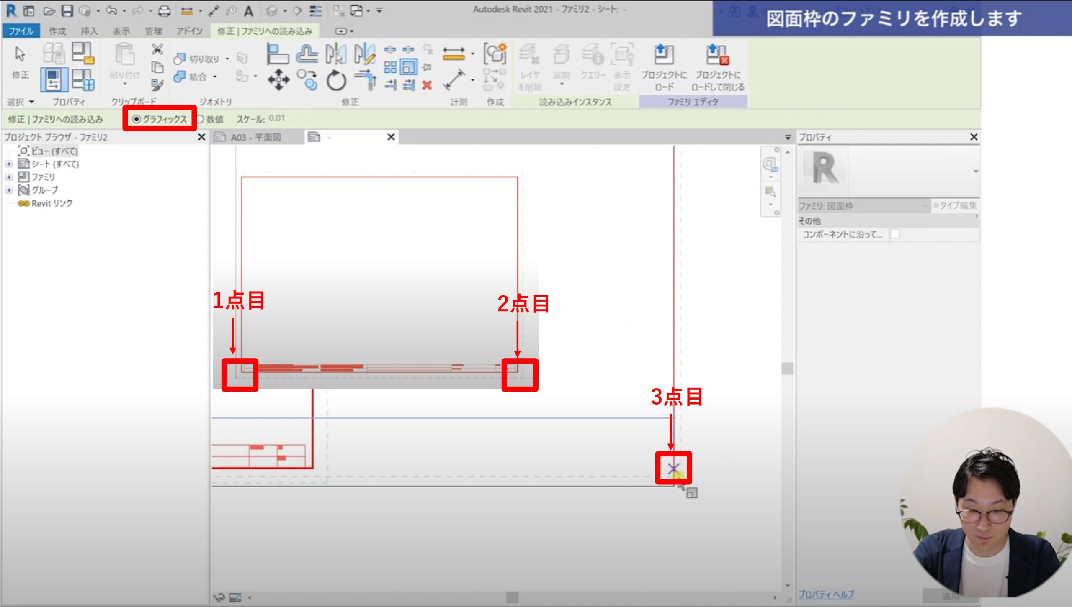Click the タイプ編集 button
The width and height of the screenshot is (1072, 607).
pos(955,205)
